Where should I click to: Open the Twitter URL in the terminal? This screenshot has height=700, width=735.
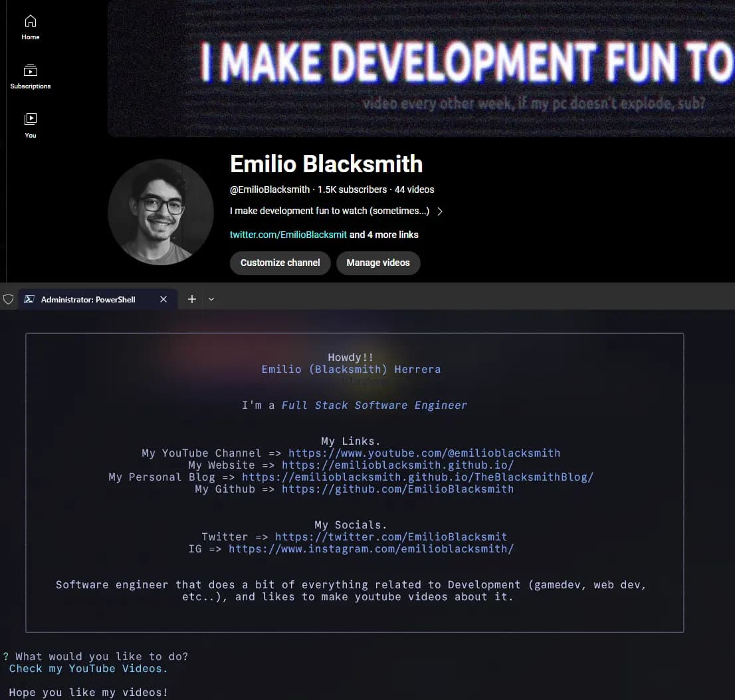tap(391, 537)
